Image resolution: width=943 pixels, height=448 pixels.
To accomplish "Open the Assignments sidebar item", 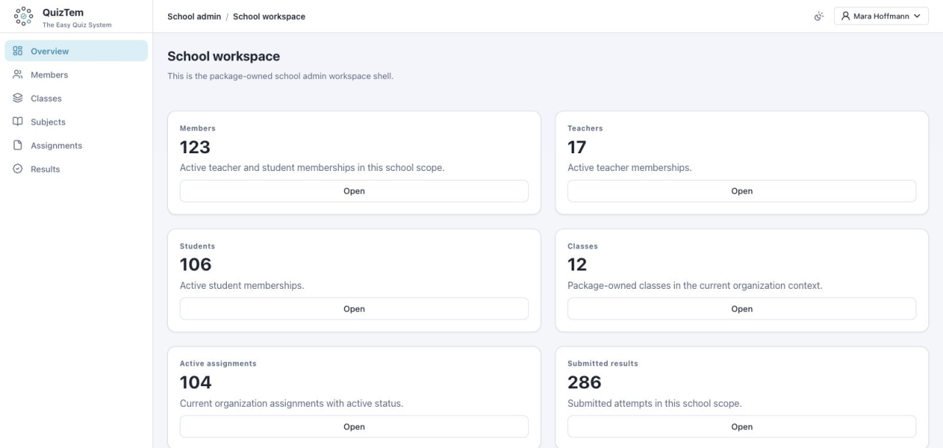I will pyautogui.click(x=77, y=145).
